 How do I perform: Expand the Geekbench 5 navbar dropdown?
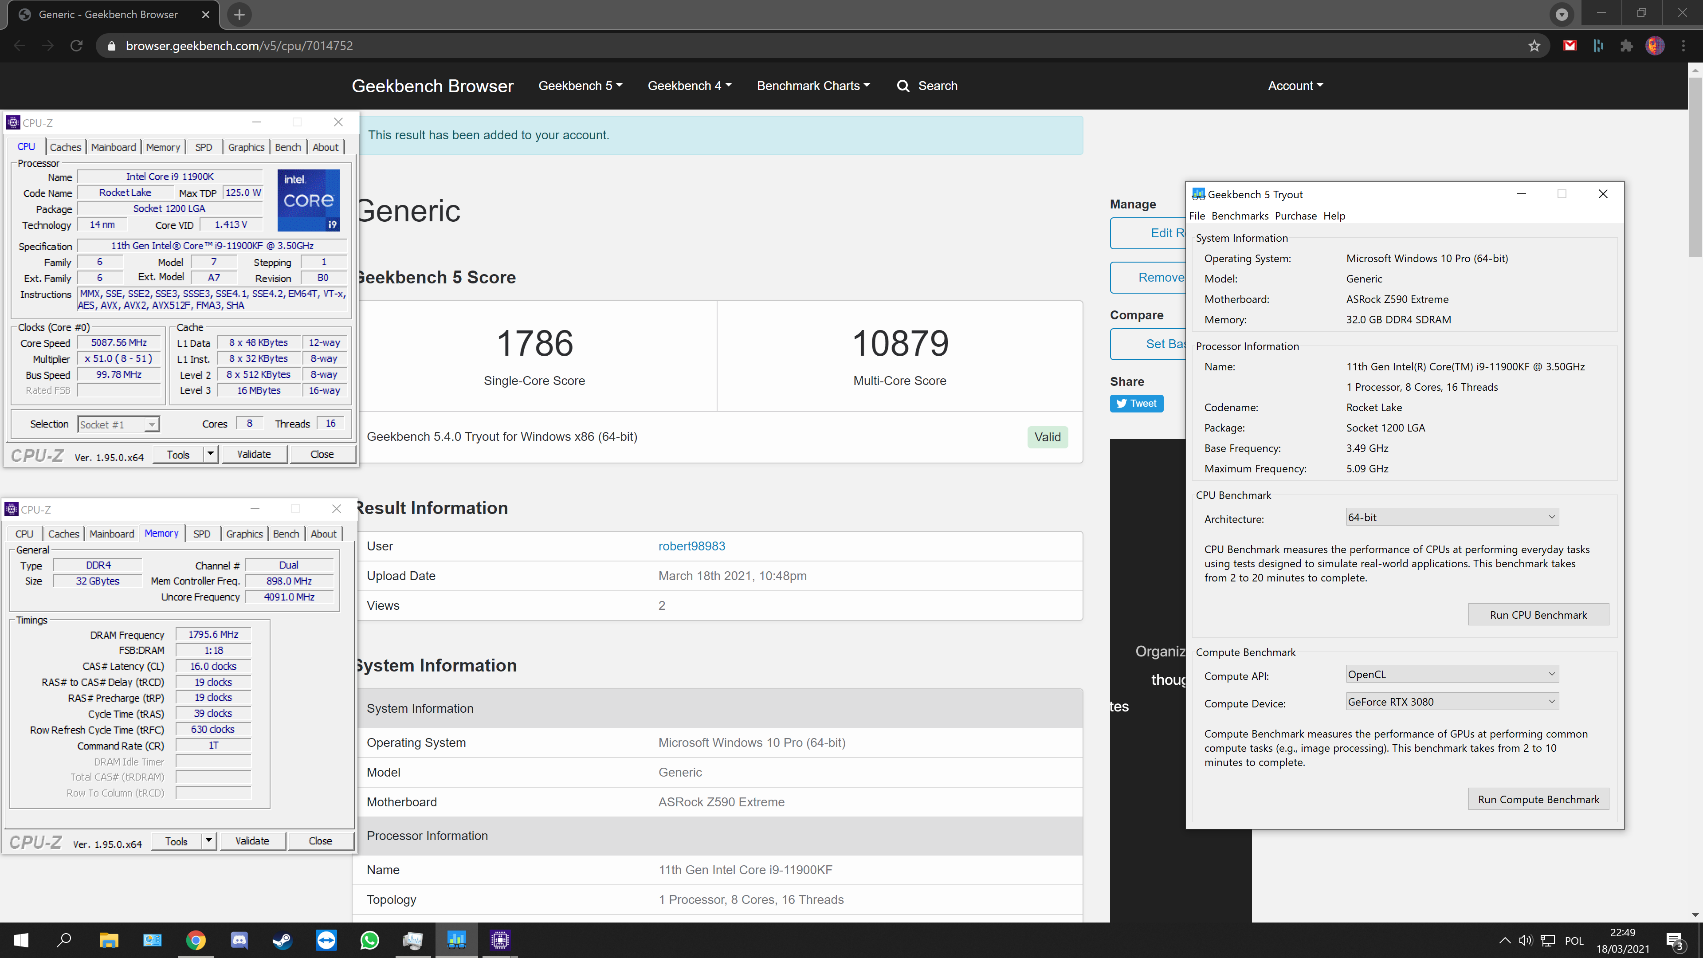tap(581, 86)
